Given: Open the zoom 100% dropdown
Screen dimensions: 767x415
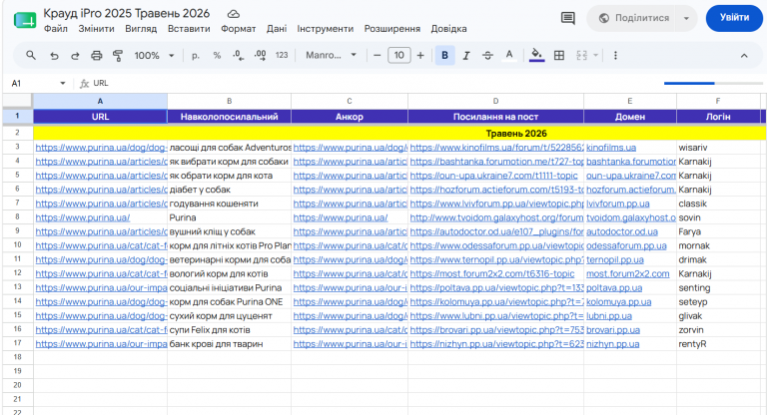Looking at the screenshot, I should (x=154, y=56).
